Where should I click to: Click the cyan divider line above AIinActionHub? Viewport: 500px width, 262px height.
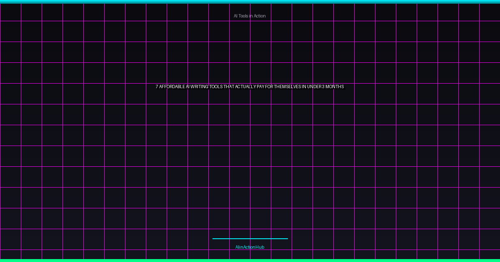click(x=250, y=239)
